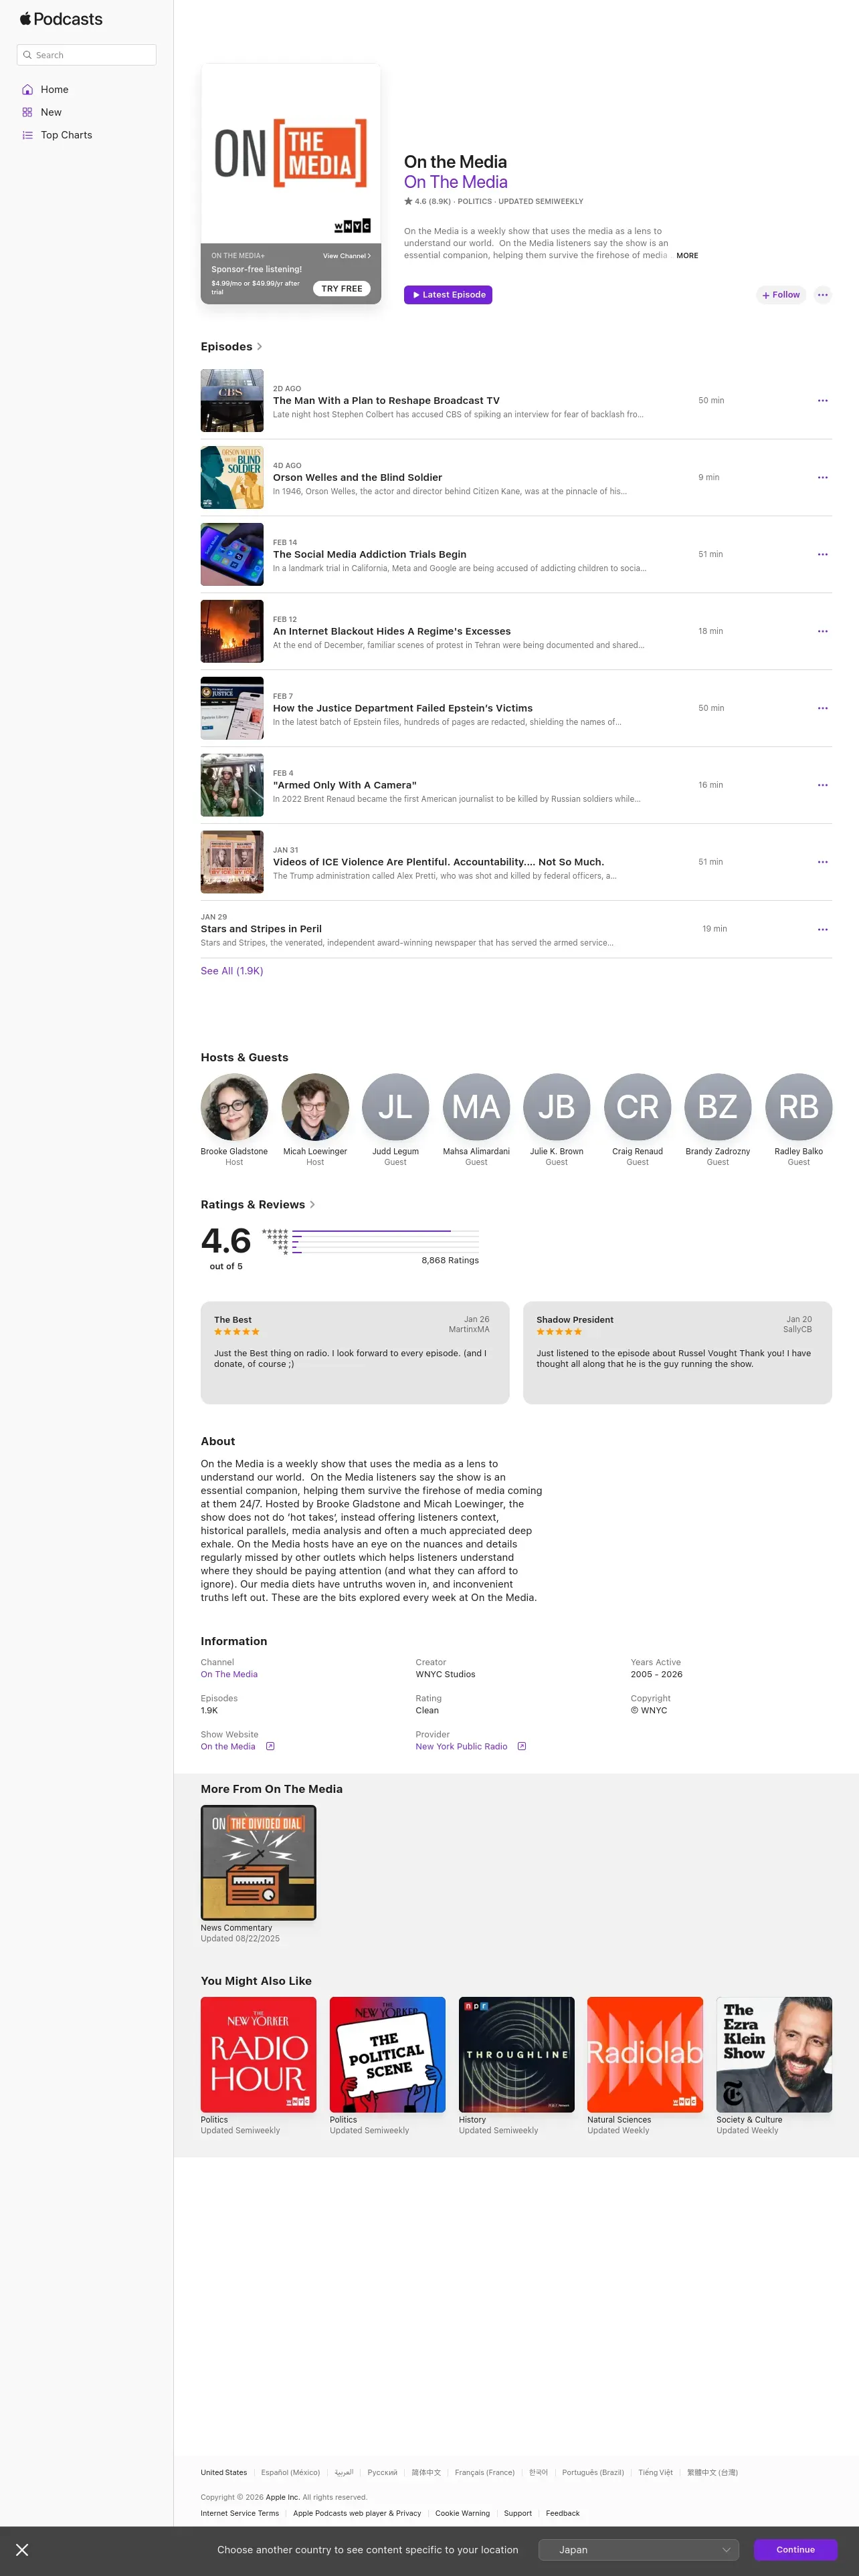Expand the Episodes section header
859x2576 pixels.
(231, 347)
